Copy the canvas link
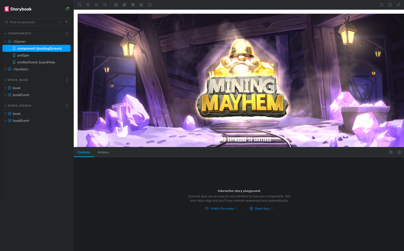Image resolution: width=404 pixels, height=251 pixels. tap(398, 5)
